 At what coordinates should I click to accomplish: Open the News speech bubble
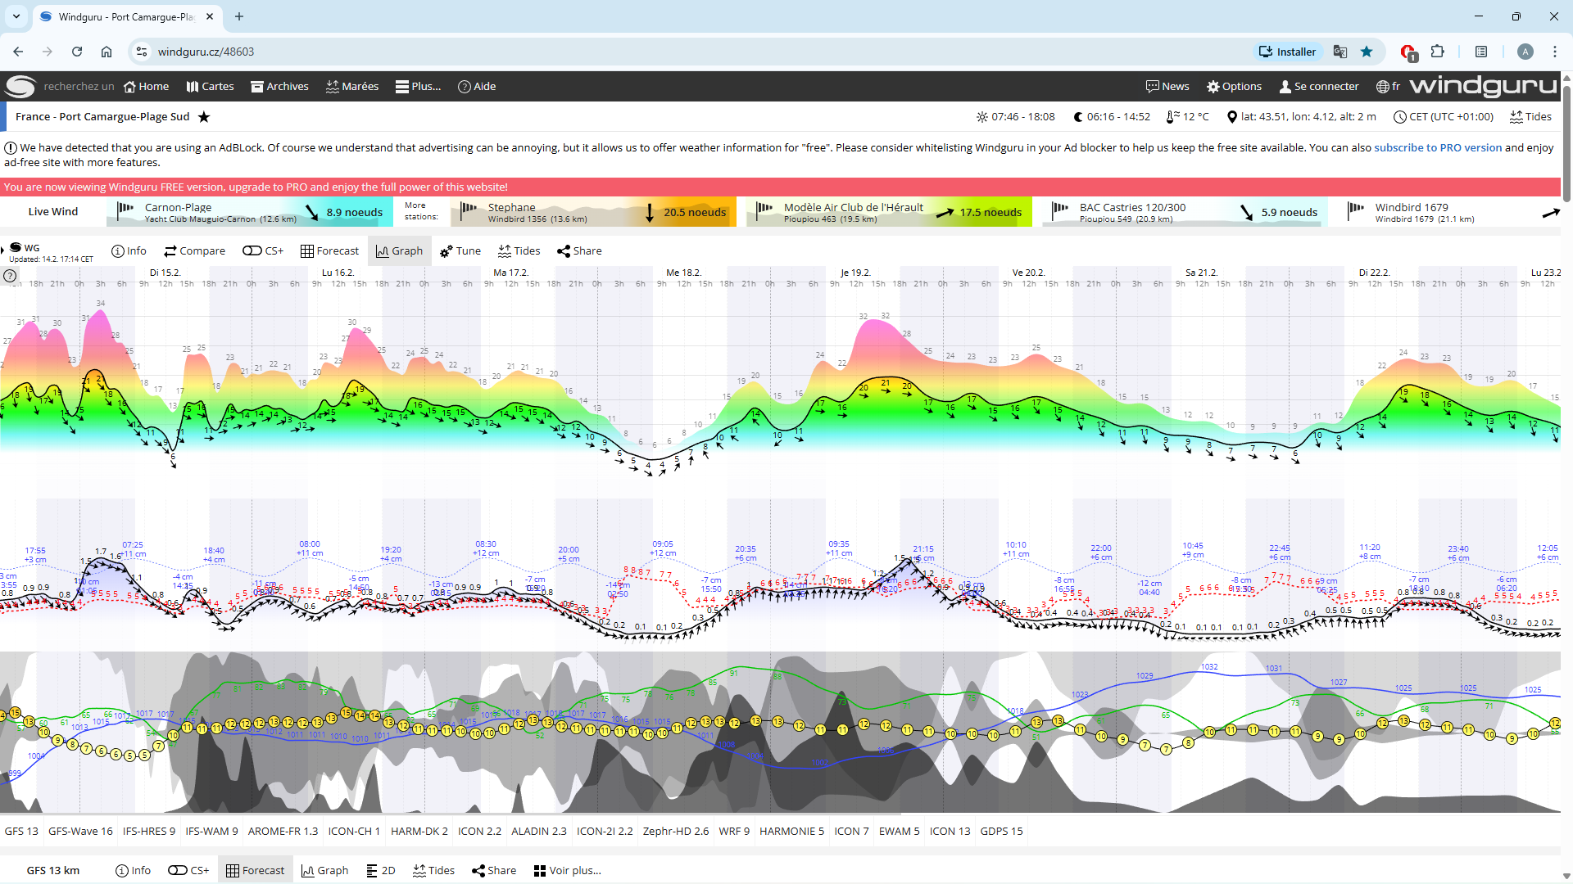point(1167,87)
